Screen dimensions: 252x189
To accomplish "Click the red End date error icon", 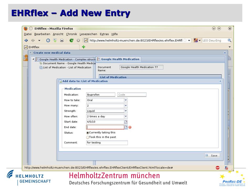I will pyautogui.click(x=130, y=127).
